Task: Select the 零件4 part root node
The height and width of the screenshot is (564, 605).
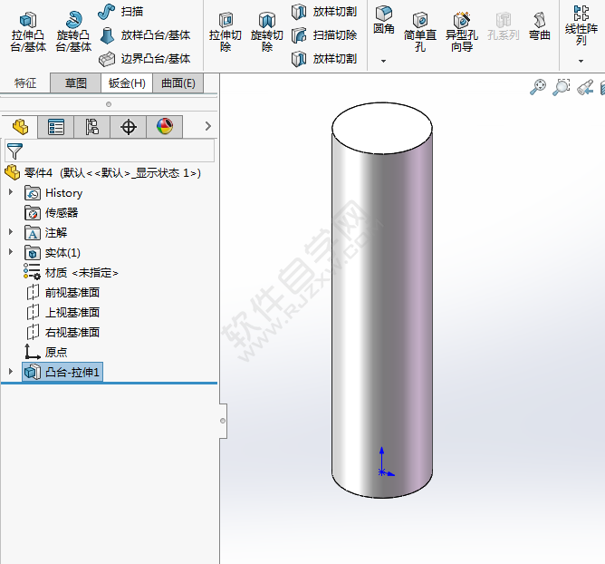Action: point(103,172)
